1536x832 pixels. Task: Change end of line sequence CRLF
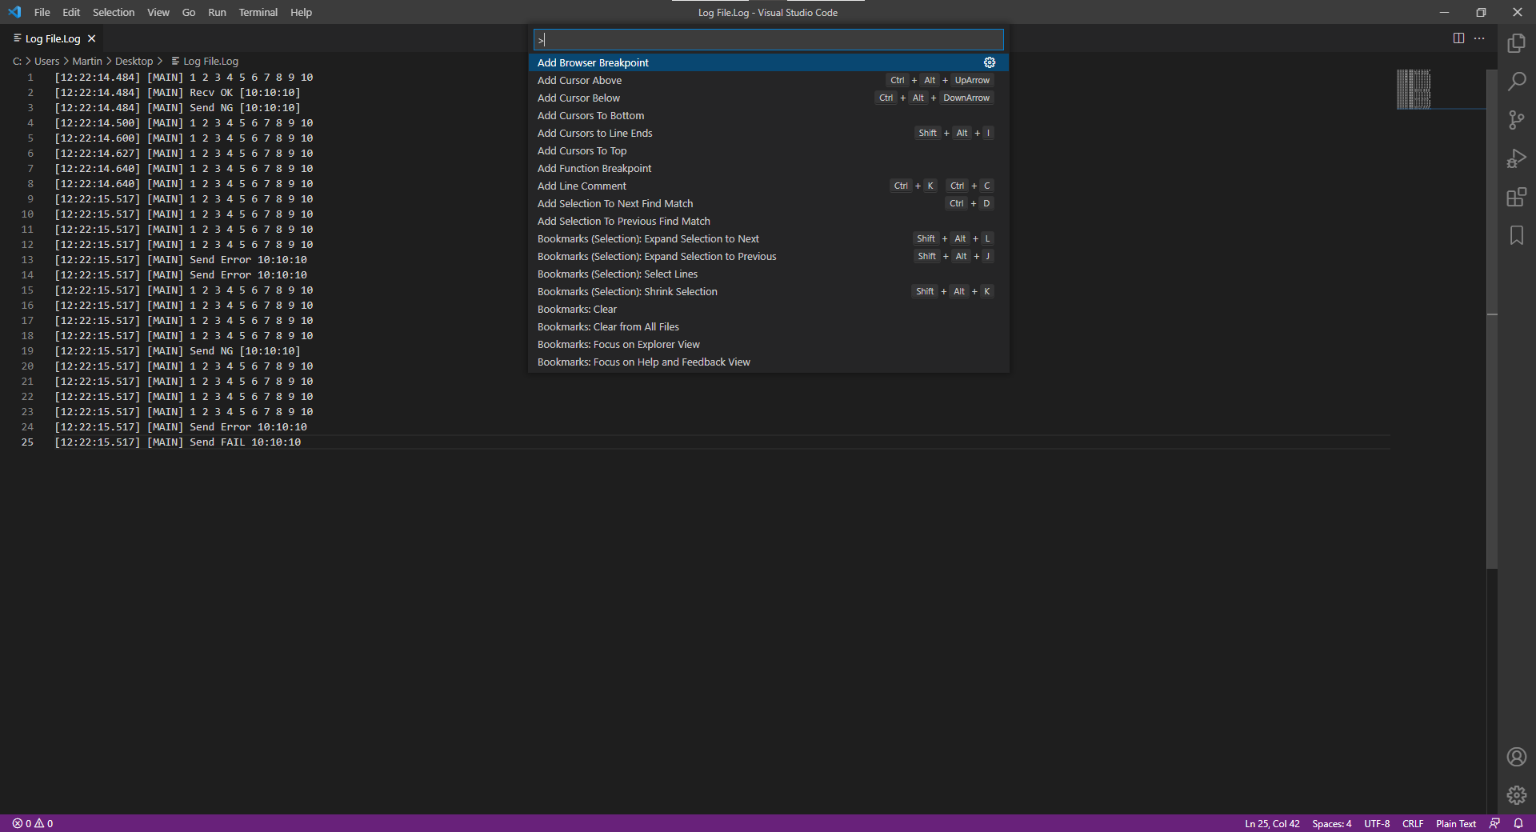pos(1413,823)
